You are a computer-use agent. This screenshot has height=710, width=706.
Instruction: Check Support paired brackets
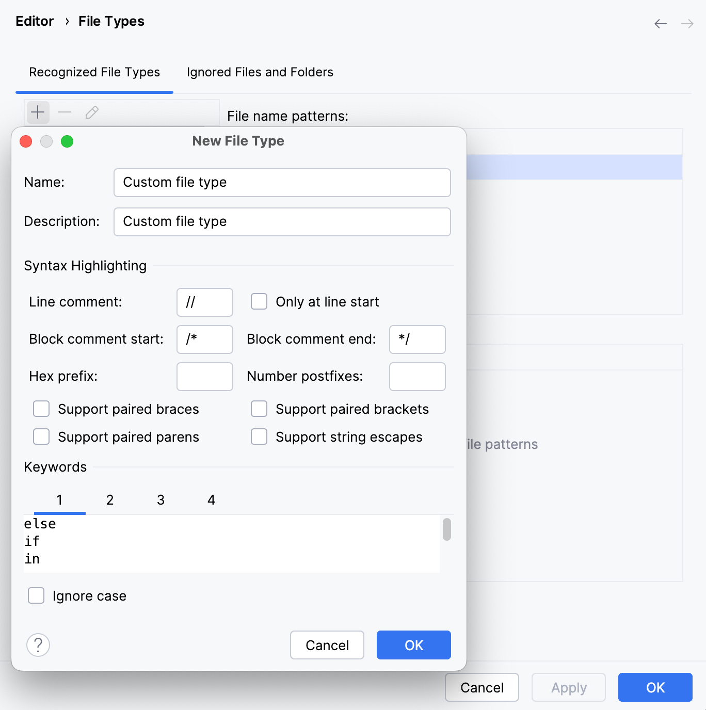[259, 409]
